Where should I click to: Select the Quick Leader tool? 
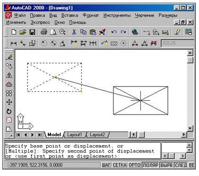(x=104, y=44)
